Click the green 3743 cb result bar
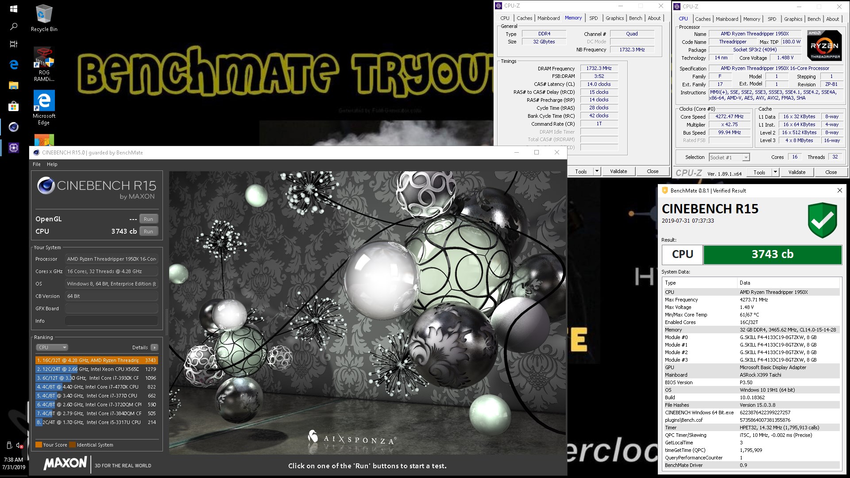This screenshot has height=478, width=850. [x=773, y=254]
